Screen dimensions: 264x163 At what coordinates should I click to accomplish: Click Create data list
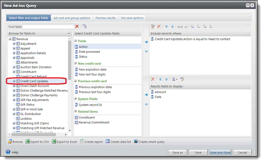pos(118,141)
